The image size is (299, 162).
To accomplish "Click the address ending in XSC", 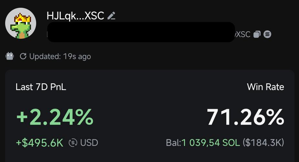I will click(243, 35).
